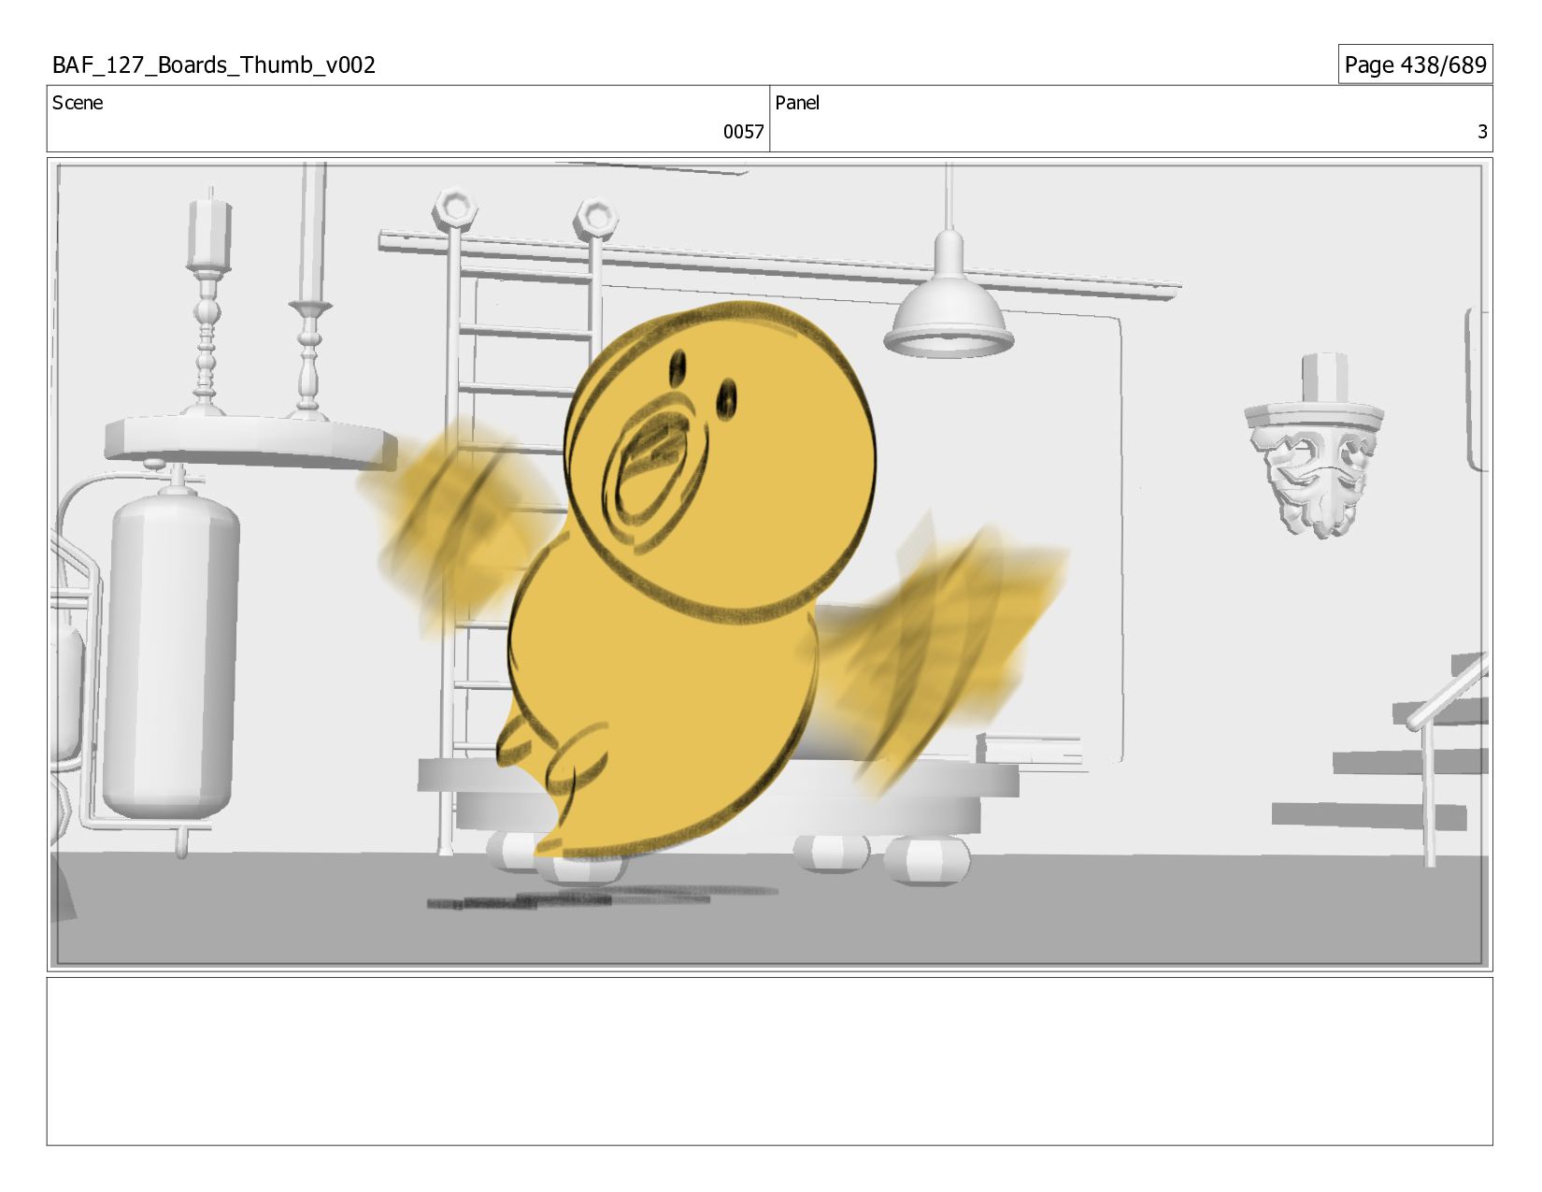
Task: Click the scene number 0057
Action: point(743,132)
